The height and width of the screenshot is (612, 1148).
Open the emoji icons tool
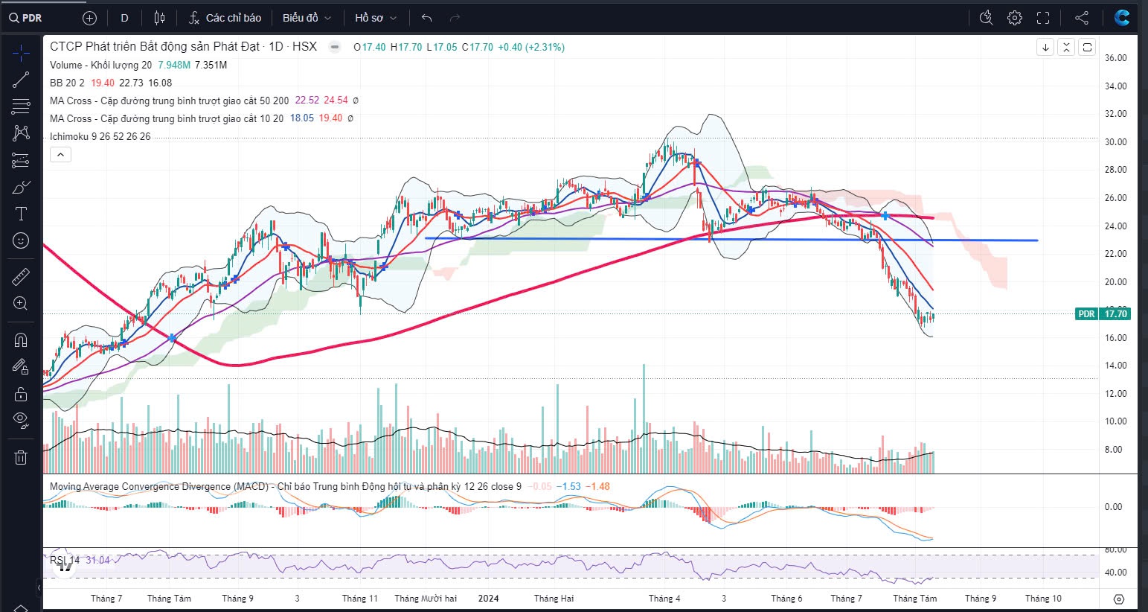pyautogui.click(x=21, y=240)
